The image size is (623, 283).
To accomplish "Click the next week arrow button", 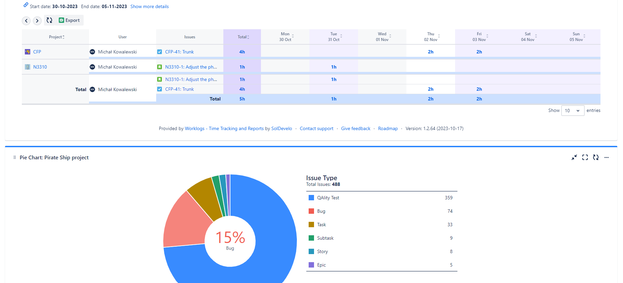I will [37, 21].
